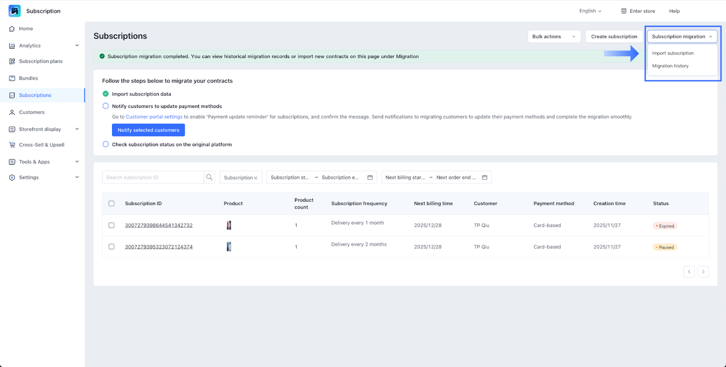Expand the Analytics sidebar section
The image size is (726, 367).
click(x=77, y=45)
